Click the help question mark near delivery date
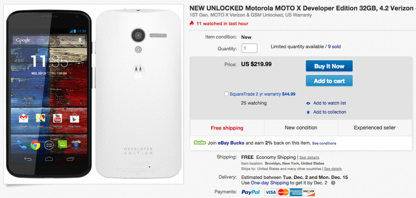The image size is (416, 198). [x=333, y=183]
